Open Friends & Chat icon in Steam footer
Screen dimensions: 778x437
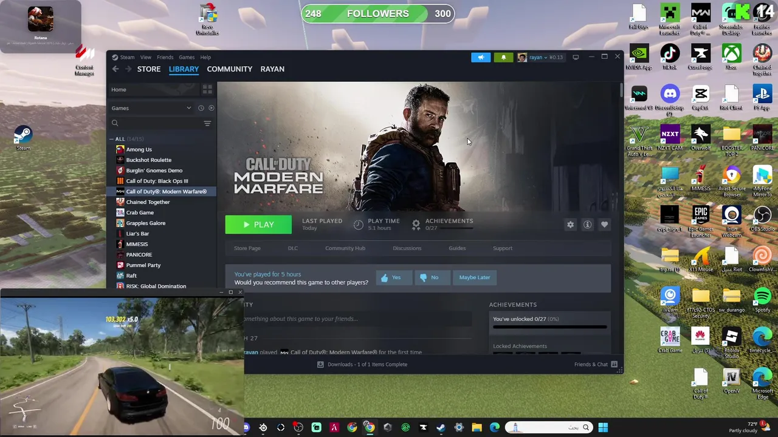614,364
